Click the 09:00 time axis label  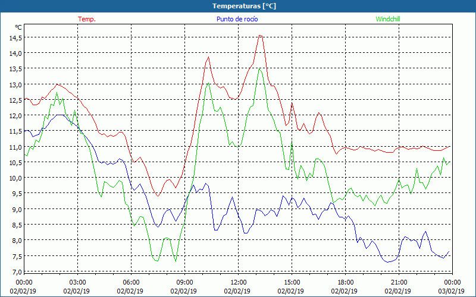[x=185, y=282]
